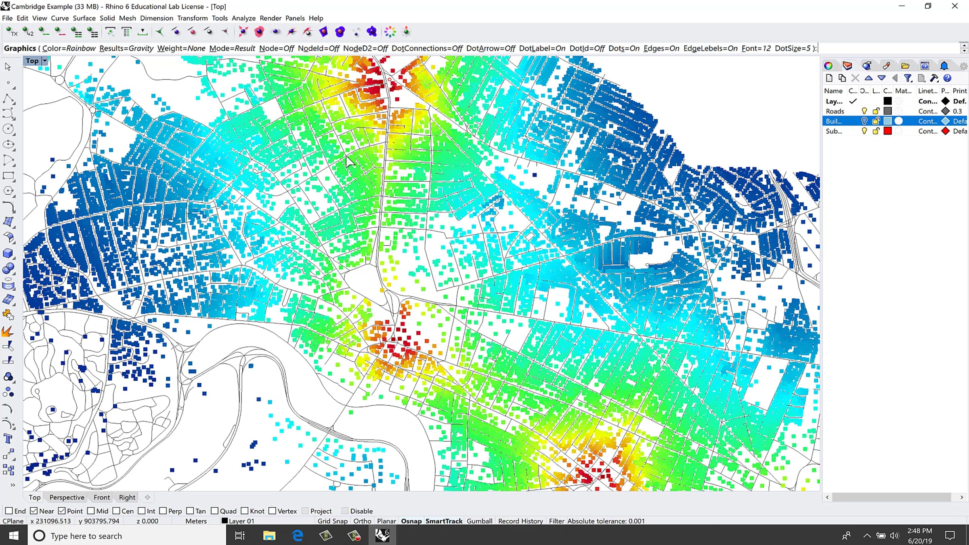Click the puzzle piece Join tool
Image resolution: width=969 pixels, height=545 pixels.
click(x=8, y=315)
